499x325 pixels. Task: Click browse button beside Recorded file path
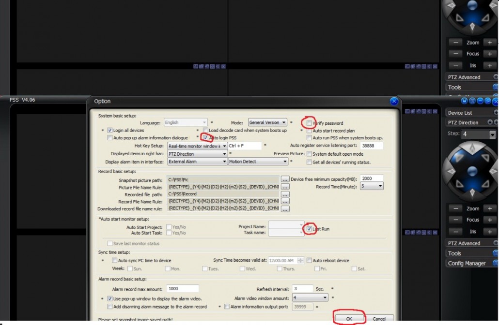click(x=285, y=194)
